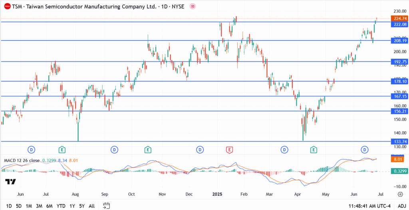Click the 1D interval in the chart title
The width and height of the screenshot is (409, 210).
(164, 6)
